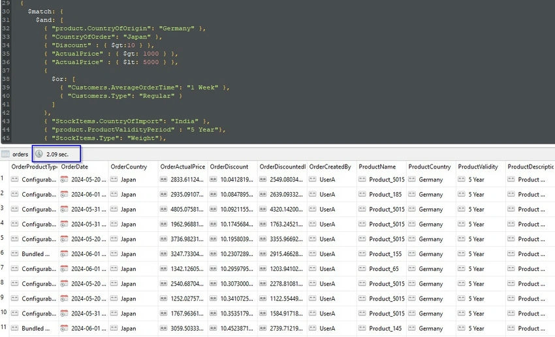
Task: Click the string icon beside Product_155
Action: point(362,254)
